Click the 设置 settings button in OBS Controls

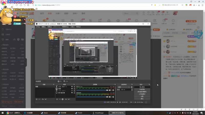click(142, 96)
